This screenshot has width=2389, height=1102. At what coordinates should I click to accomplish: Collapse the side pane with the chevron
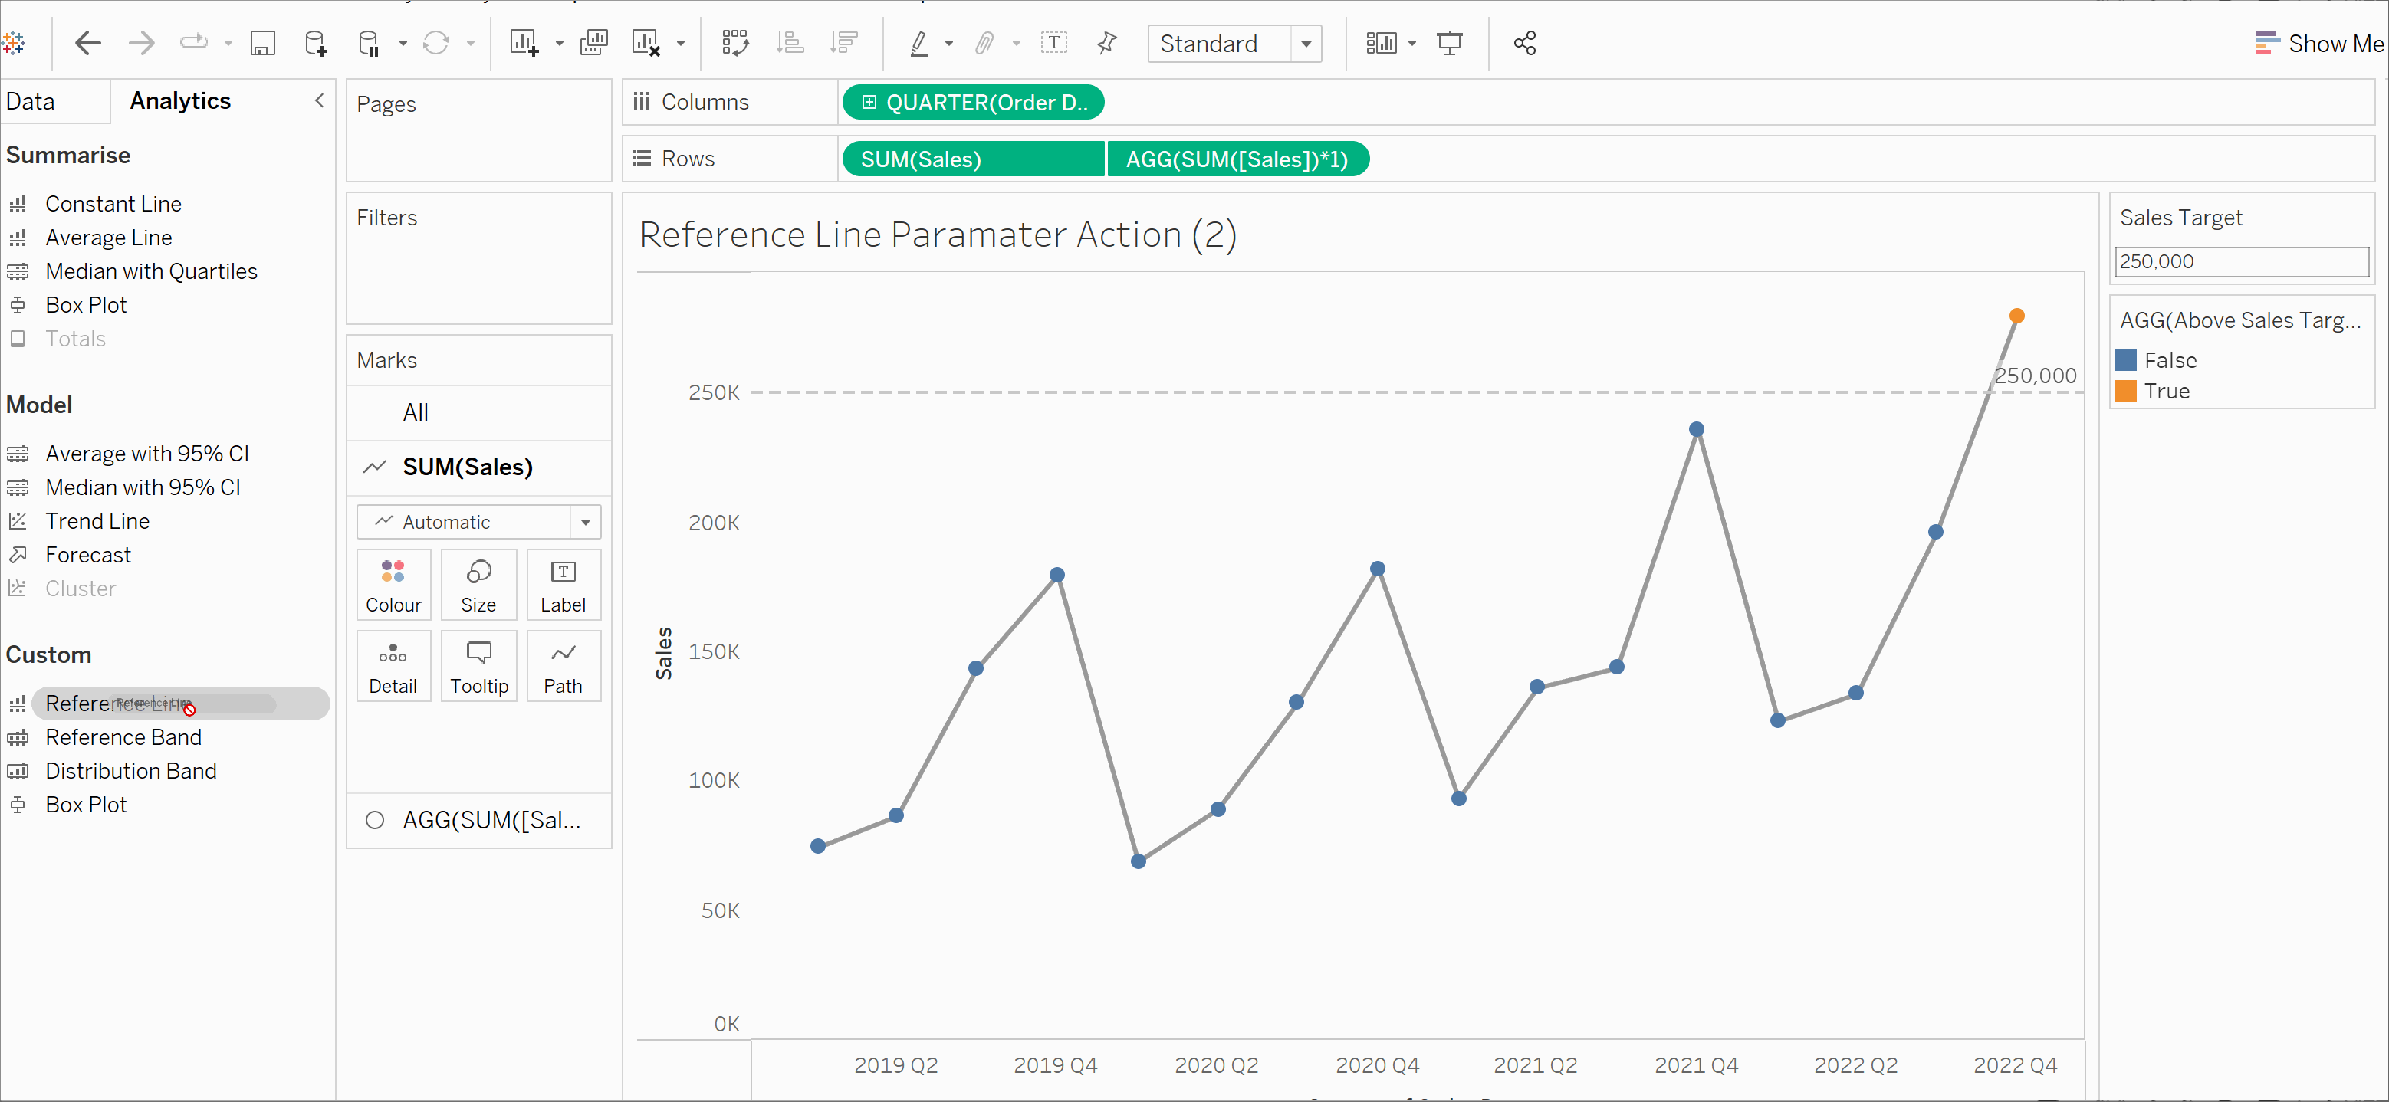click(x=319, y=100)
